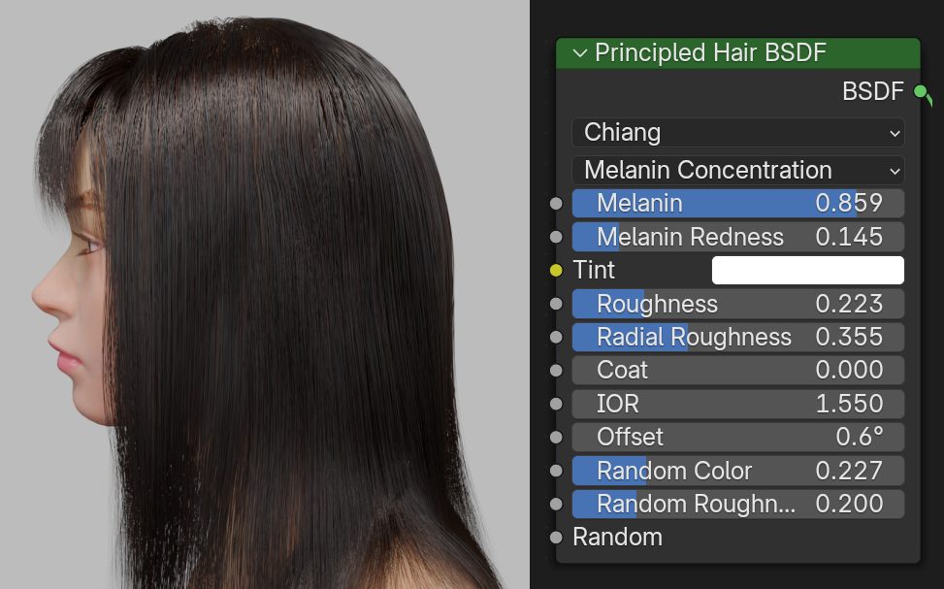Click the rendered hair preview image

click(x=265, y=295)
